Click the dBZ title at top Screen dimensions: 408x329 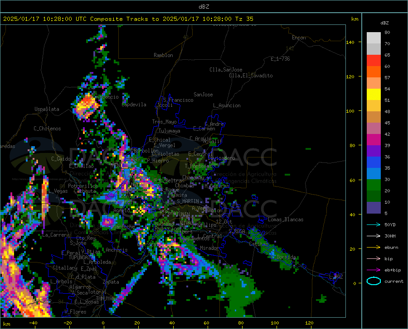pos(204,7)
